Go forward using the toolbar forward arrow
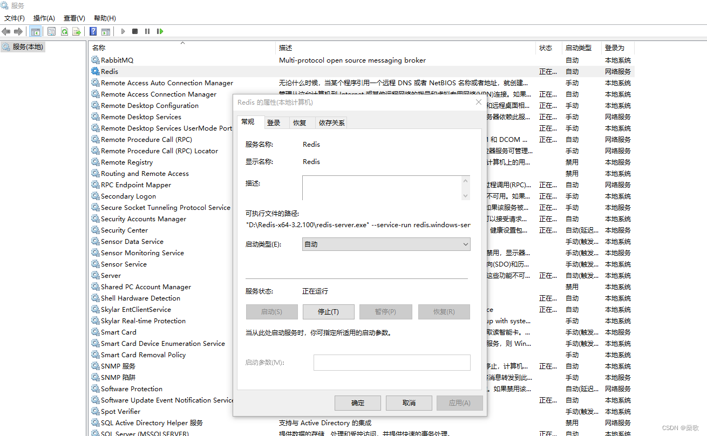 point(18,31)
